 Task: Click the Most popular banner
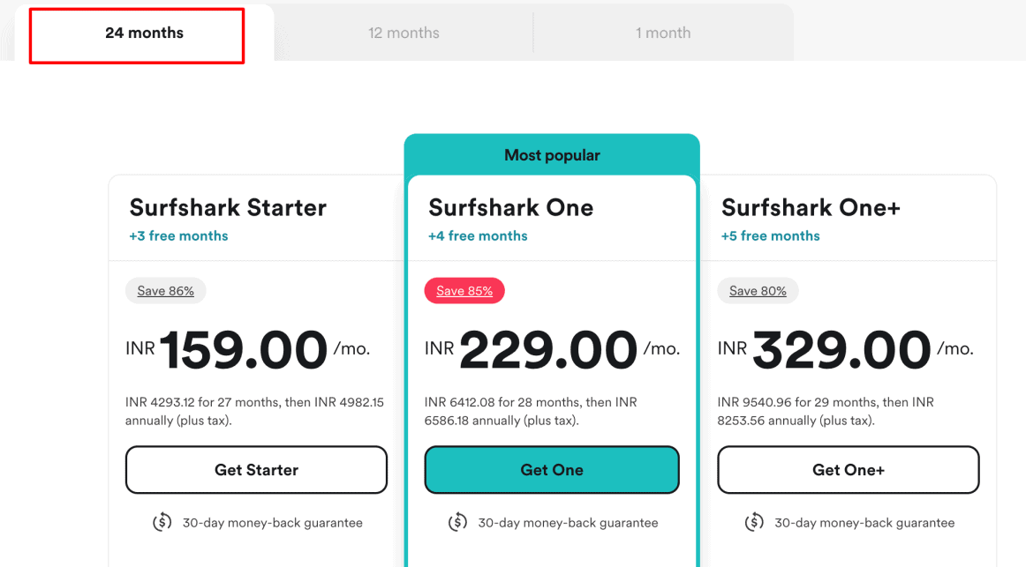click(552, 155)
